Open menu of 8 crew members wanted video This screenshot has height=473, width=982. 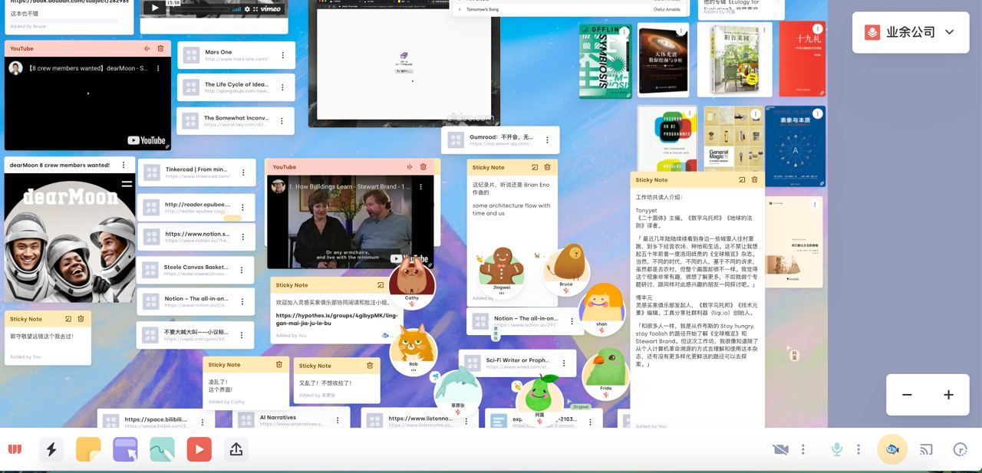click(x=158, y=68)
